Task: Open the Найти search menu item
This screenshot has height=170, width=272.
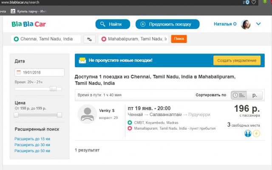Action: pos(112,24)
